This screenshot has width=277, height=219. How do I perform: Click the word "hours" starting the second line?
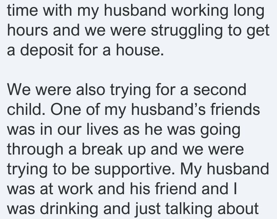(x=28, y=30)
